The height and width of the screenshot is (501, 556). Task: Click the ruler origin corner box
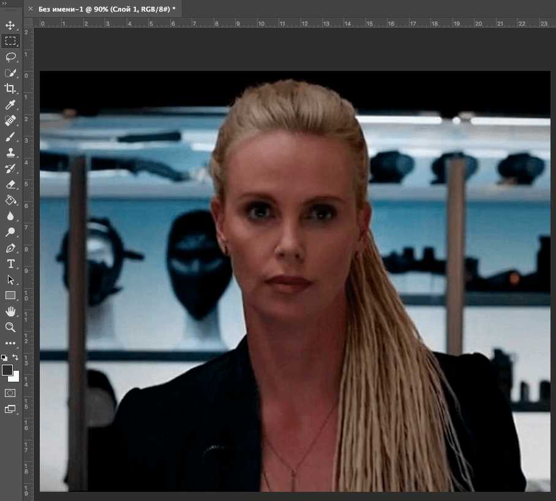28,23
